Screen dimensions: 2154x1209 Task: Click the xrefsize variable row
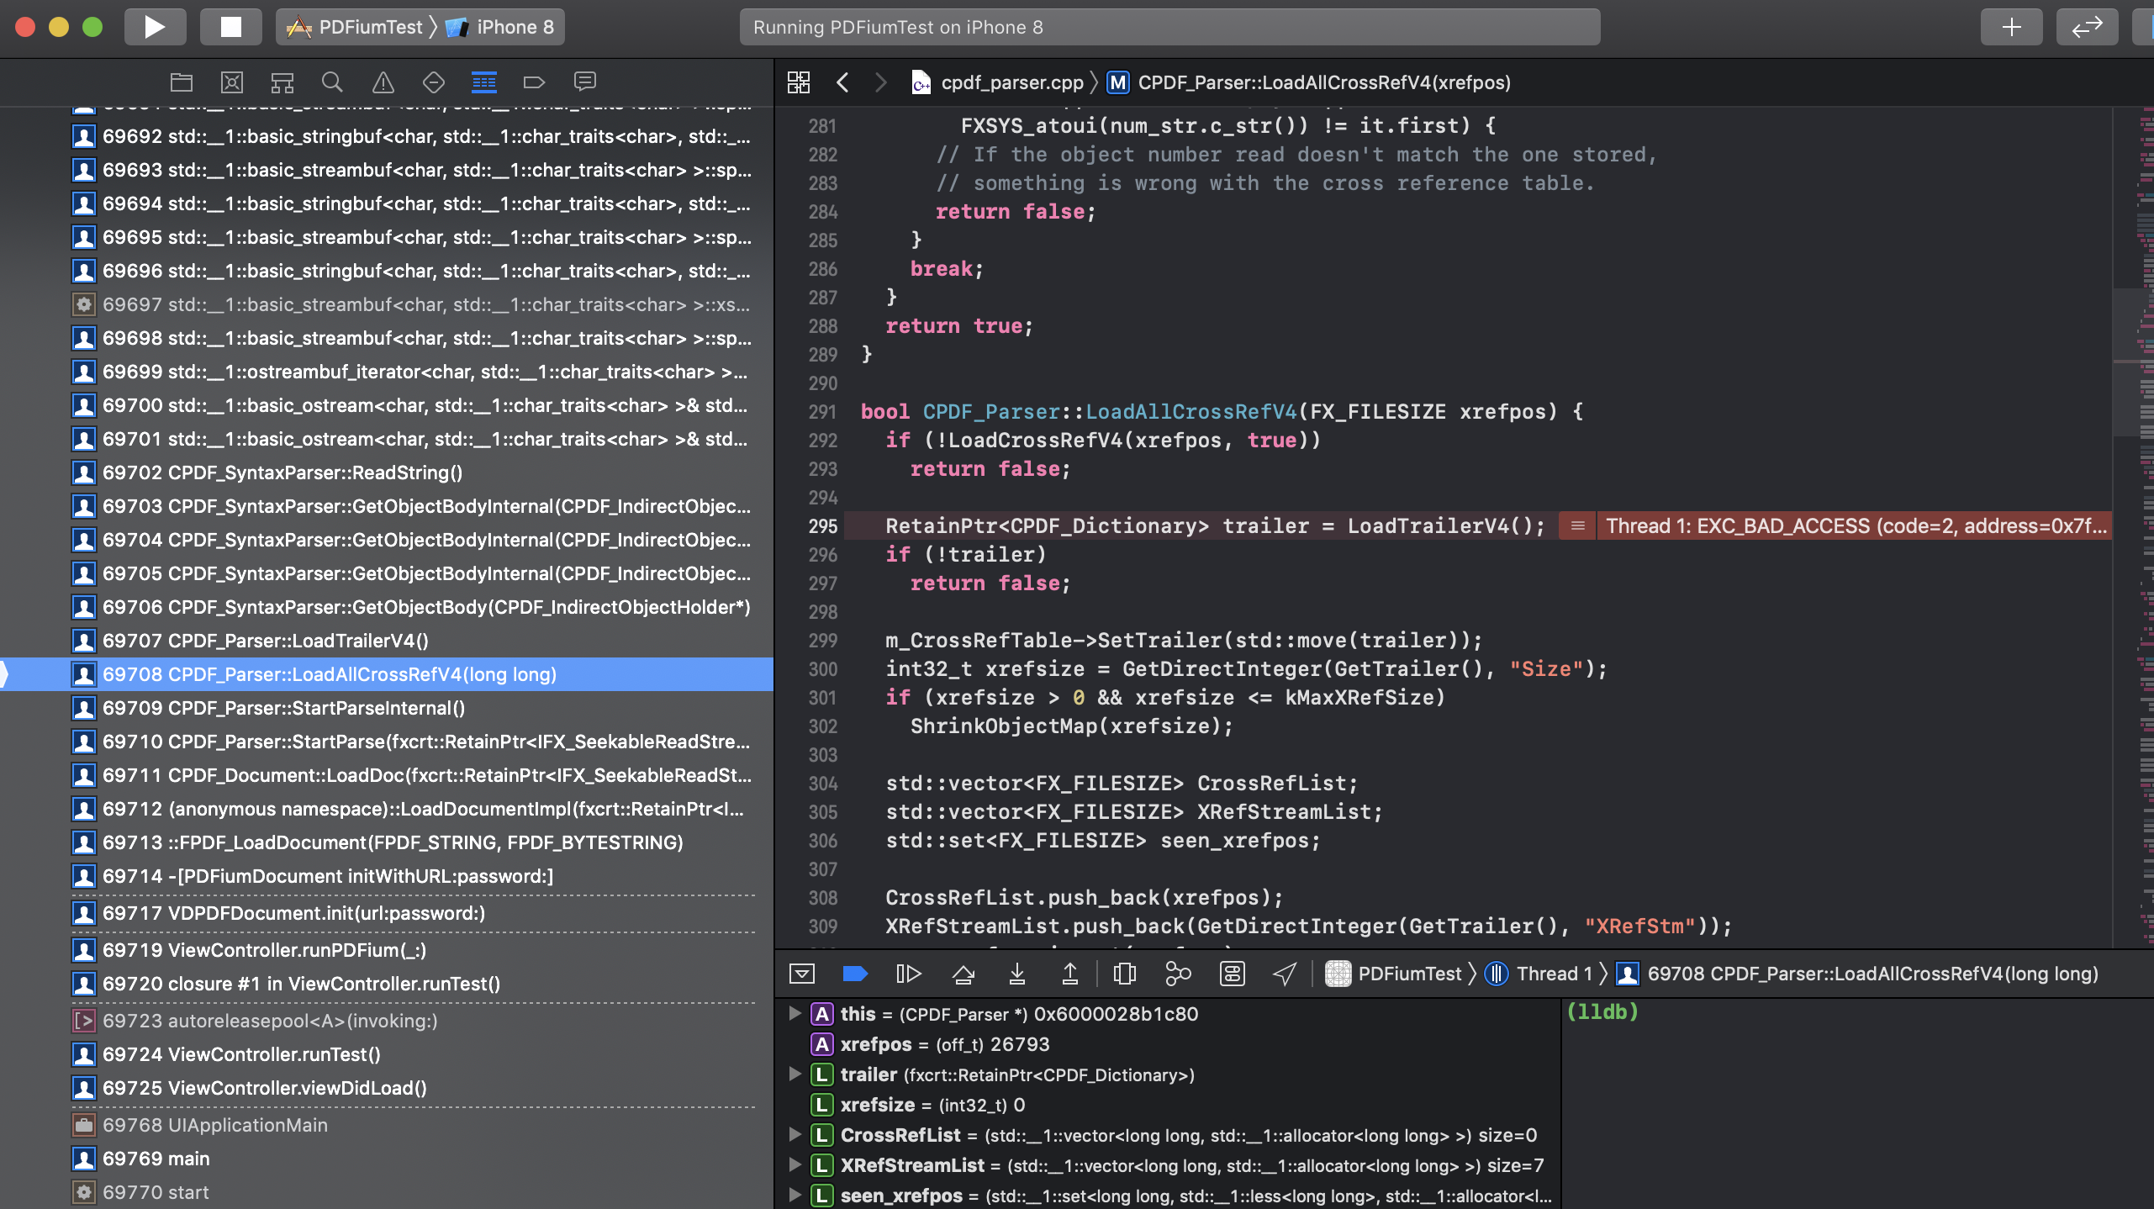tap(1169, 1105)
